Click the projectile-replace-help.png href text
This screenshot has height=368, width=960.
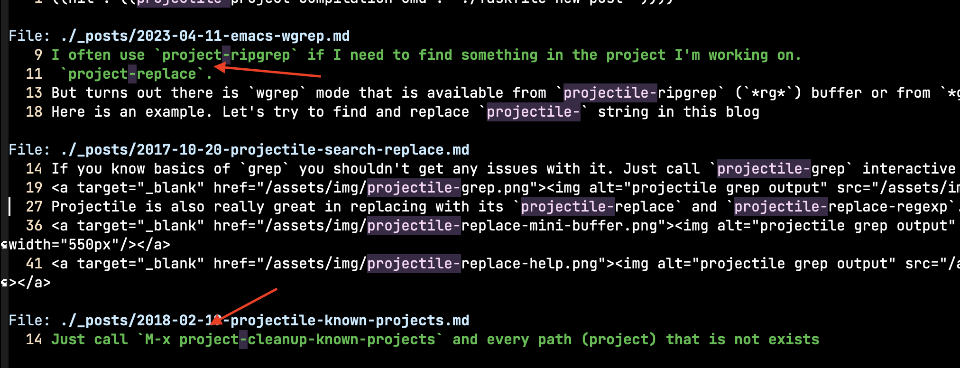point(431,264)
